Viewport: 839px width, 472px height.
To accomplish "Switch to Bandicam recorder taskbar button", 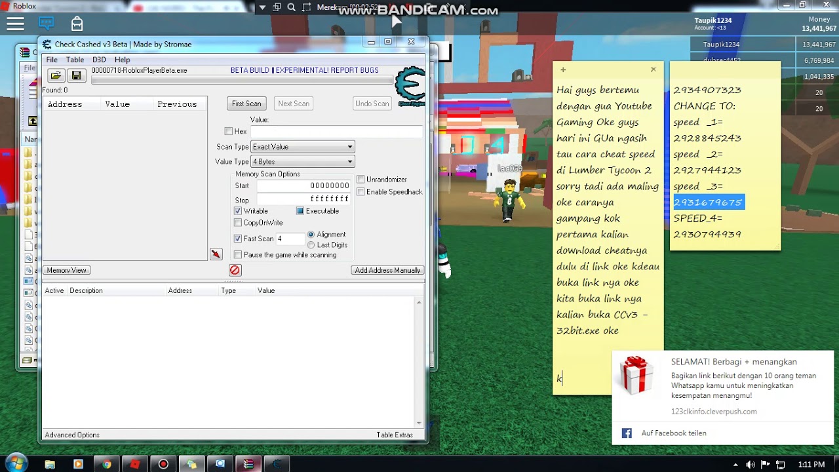I will tap(163, 464).
